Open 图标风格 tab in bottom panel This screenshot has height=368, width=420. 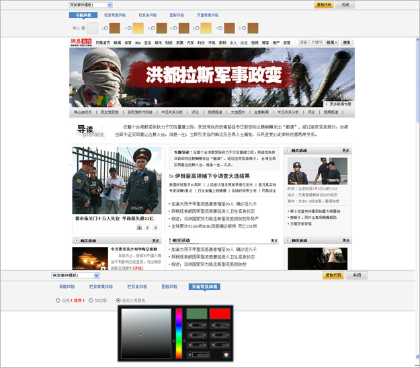pos(169,287)
